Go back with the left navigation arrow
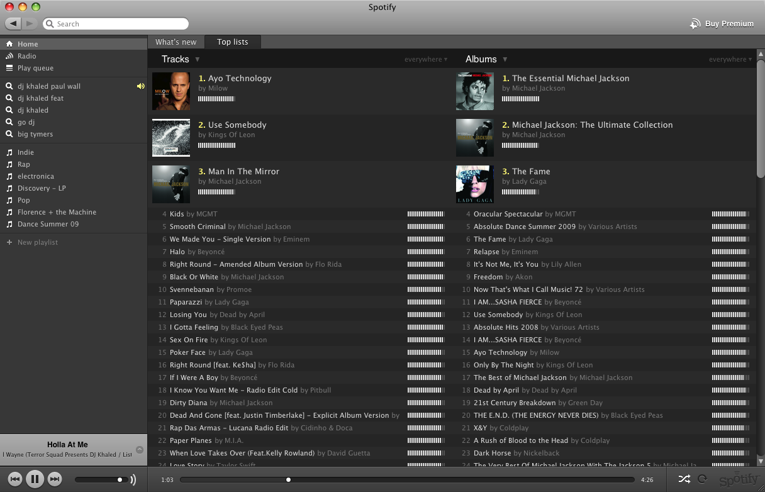765x492 pixels. point(14,24)
